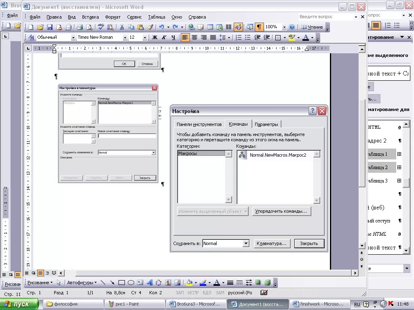Toggle bold formatting (Ж)
The image size is (414, 310).
(x=155, y=38)
